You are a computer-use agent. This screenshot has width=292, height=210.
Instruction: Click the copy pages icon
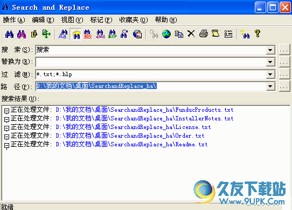click(179, 34)
